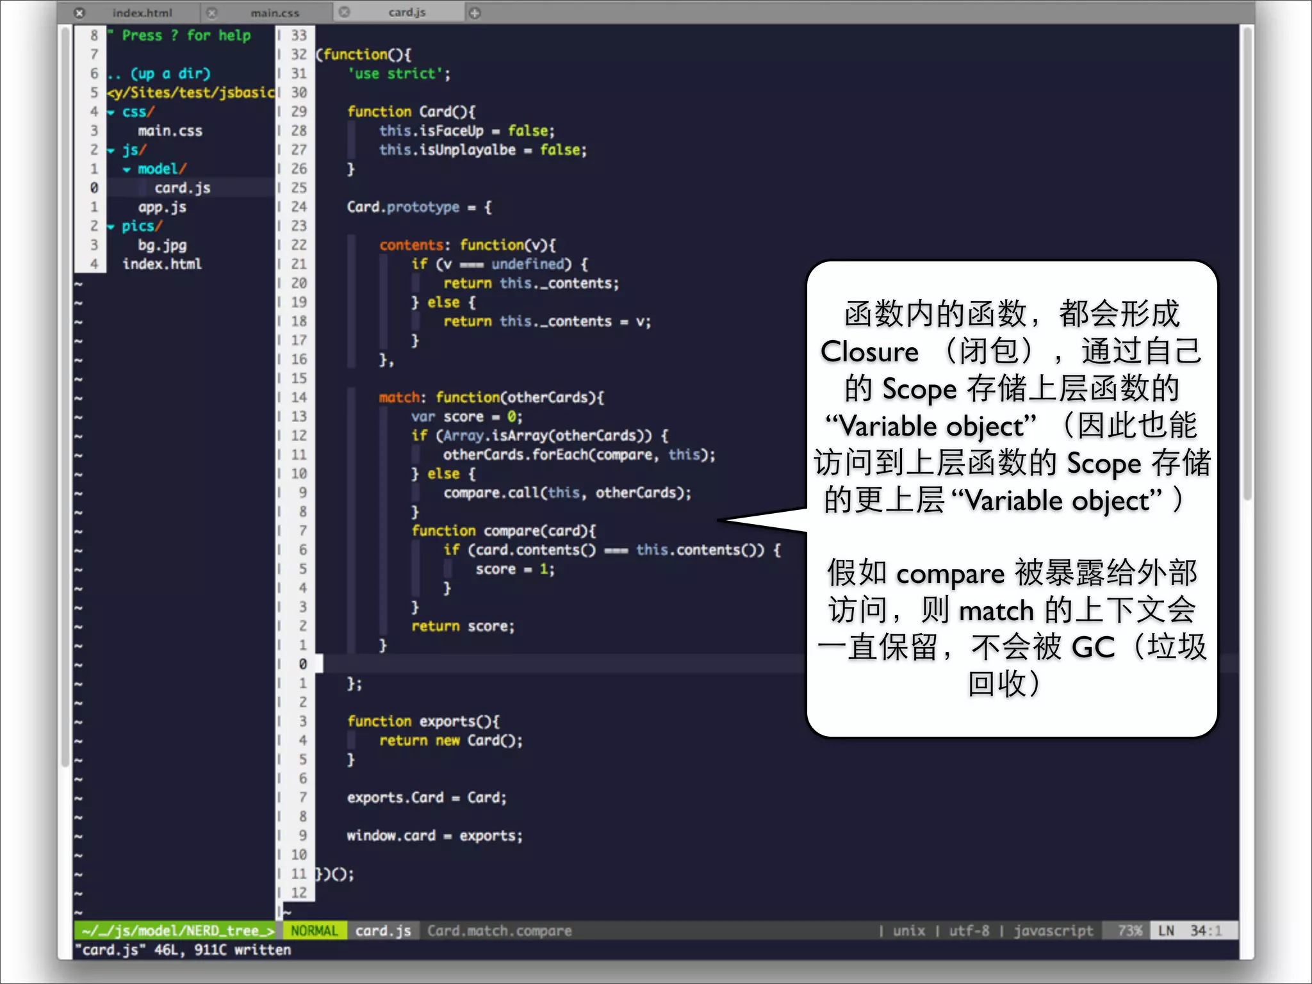
Task: Add a new tab with plus icon
Action: (475, 13)
